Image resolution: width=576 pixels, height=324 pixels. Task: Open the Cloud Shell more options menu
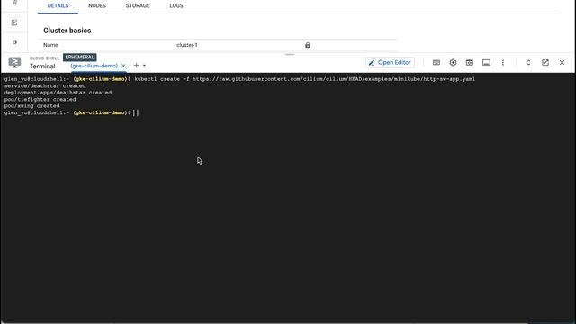(x=503, y=63)
